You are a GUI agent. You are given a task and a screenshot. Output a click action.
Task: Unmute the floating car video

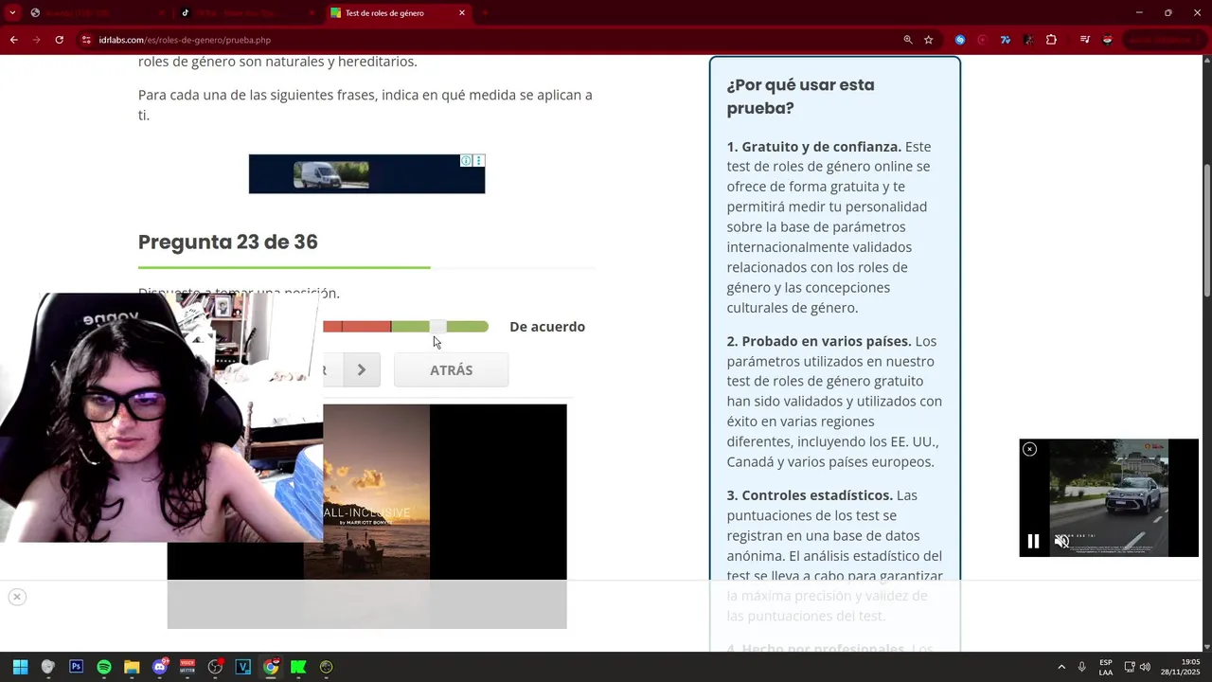point(1061,542)
